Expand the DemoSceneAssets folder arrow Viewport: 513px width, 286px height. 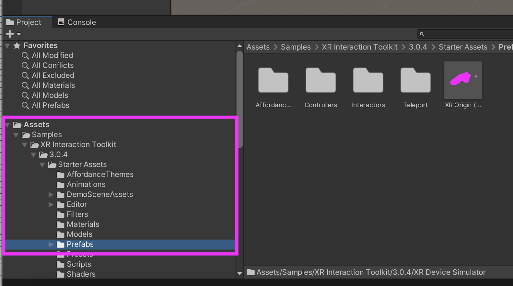[51, 194]
